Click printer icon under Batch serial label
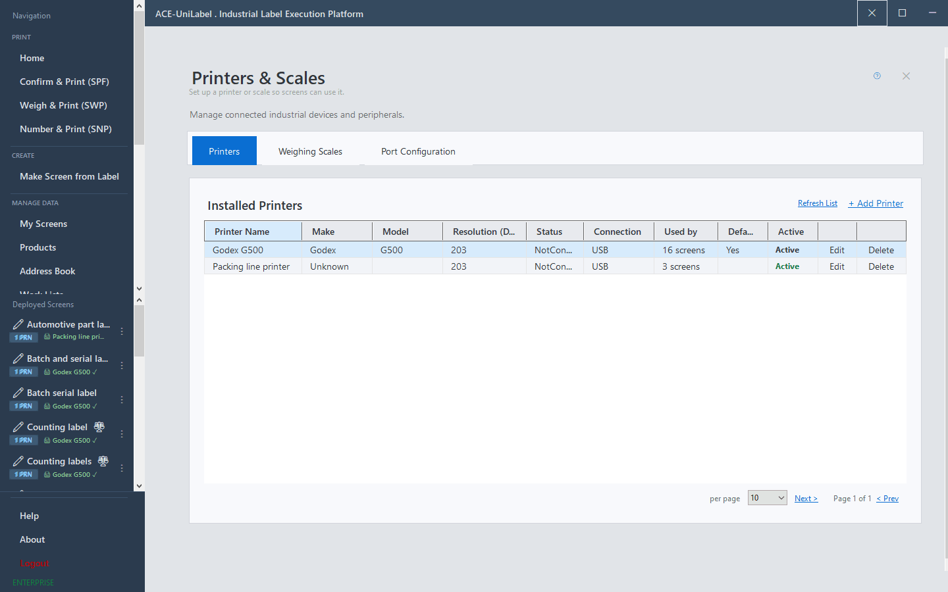Screen dimensions: 948x592 (x=47, y=407)
